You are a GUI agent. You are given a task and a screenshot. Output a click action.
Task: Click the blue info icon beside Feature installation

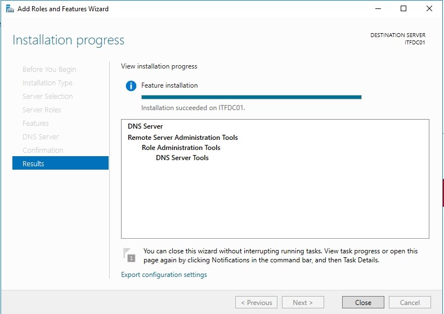click(x=131, y=85)
